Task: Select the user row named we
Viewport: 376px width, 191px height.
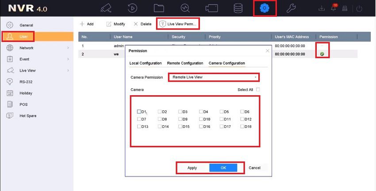Action: (x=218, y=54)
